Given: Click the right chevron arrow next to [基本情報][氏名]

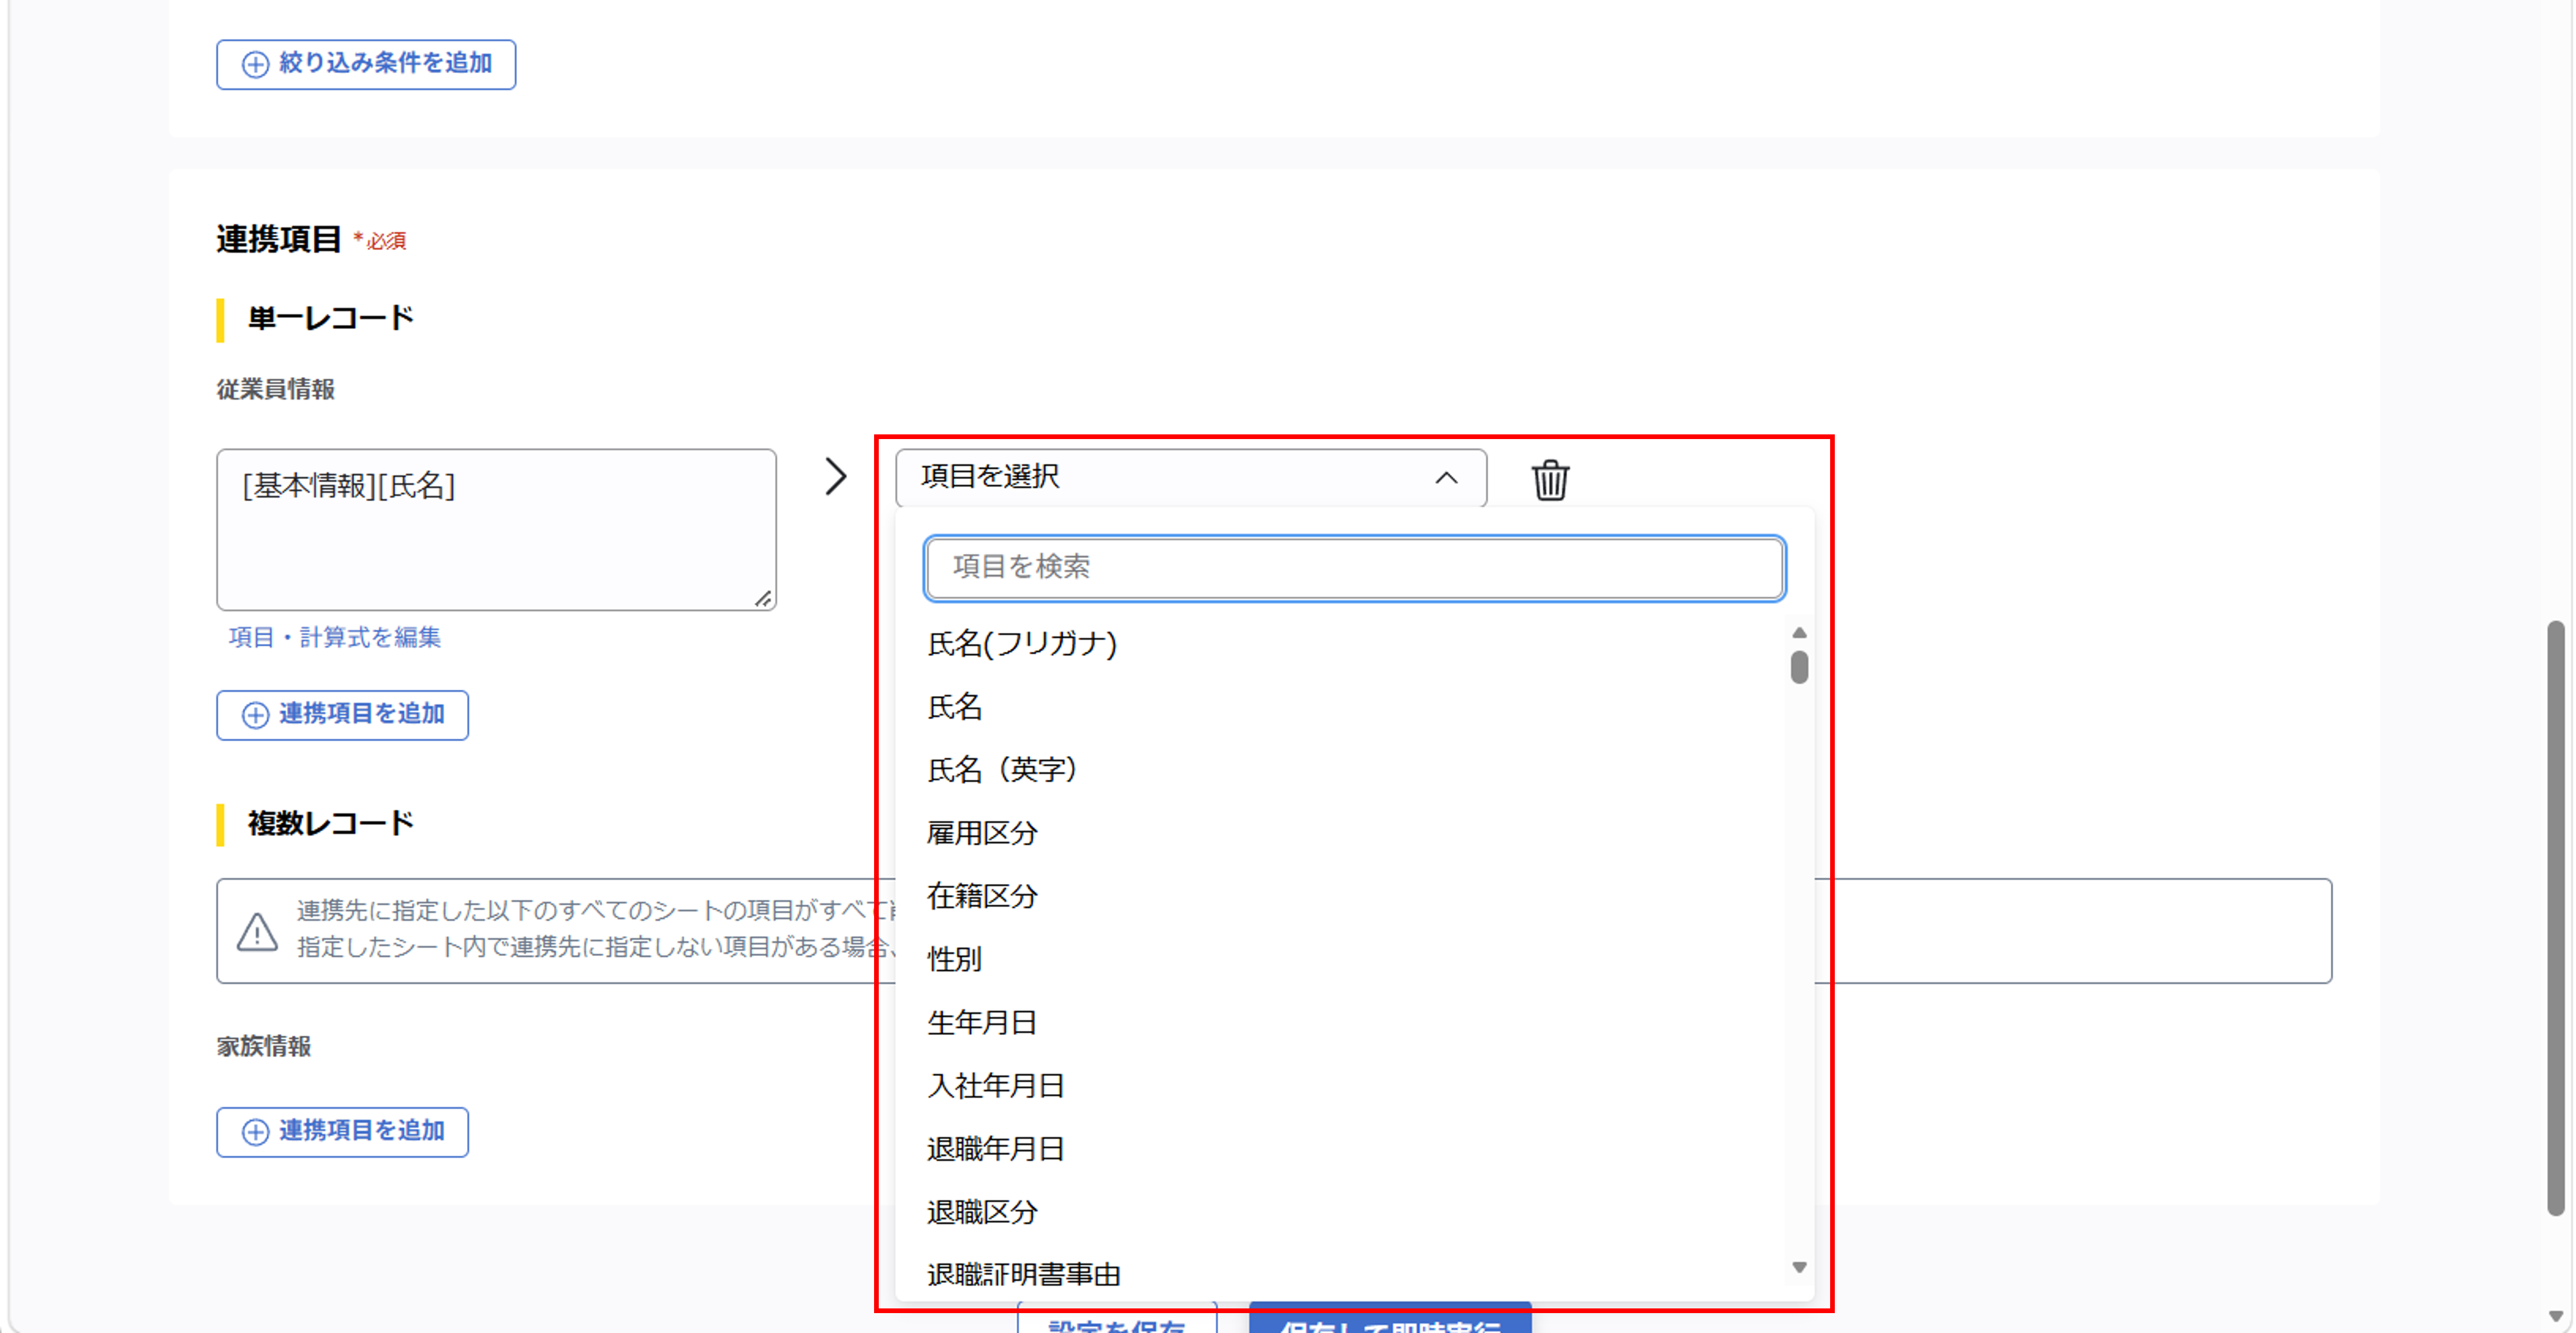Looking at the screenshot, I should pyautogui.click(x=836, y=476).
